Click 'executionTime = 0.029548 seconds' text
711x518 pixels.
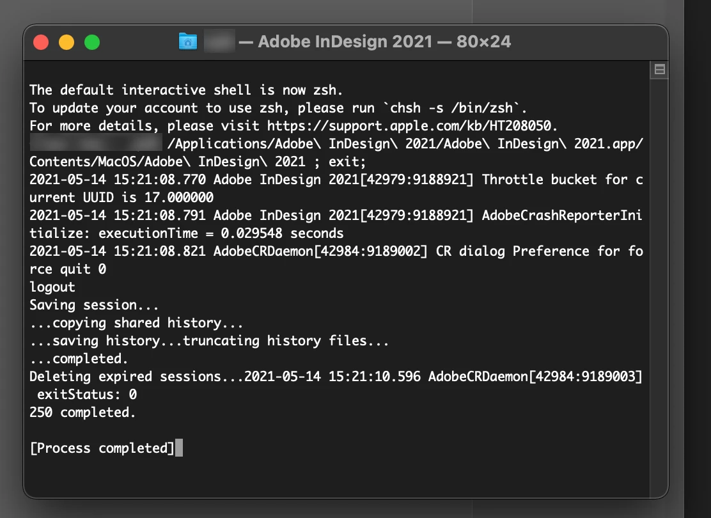point(221,233)
